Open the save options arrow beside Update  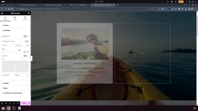pos(29,104)
